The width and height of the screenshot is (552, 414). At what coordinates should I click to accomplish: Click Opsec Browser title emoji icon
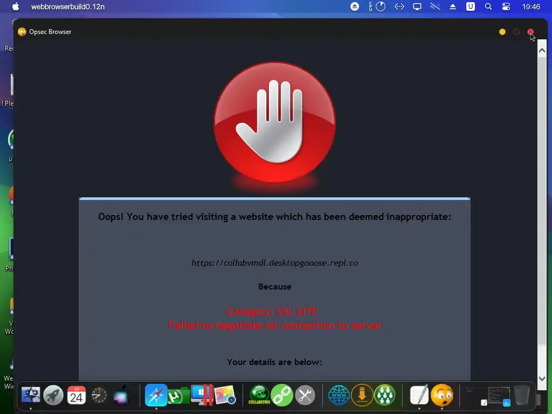tap(22, 32)
